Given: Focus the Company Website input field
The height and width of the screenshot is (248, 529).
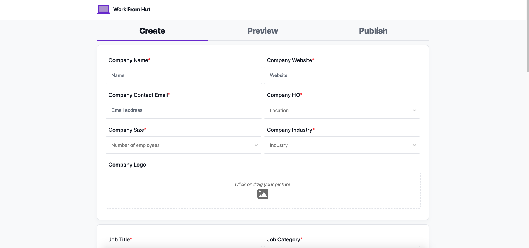Looking at the screenshot, I should [x=342, y=75].
